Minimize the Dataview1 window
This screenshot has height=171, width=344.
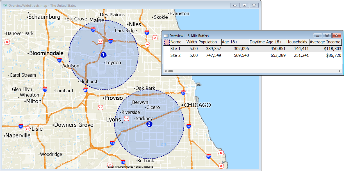(x=318, y=36)
